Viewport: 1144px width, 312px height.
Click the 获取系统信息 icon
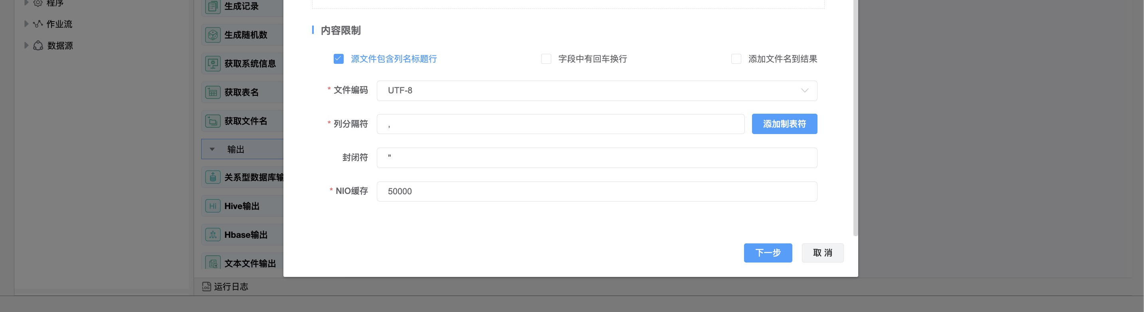(x=213, y=63)
